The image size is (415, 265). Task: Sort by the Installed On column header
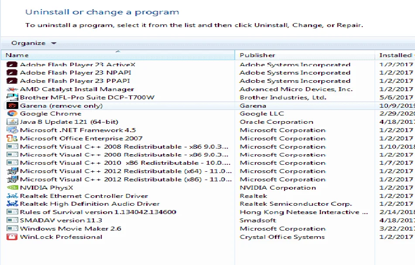[395, 55]
